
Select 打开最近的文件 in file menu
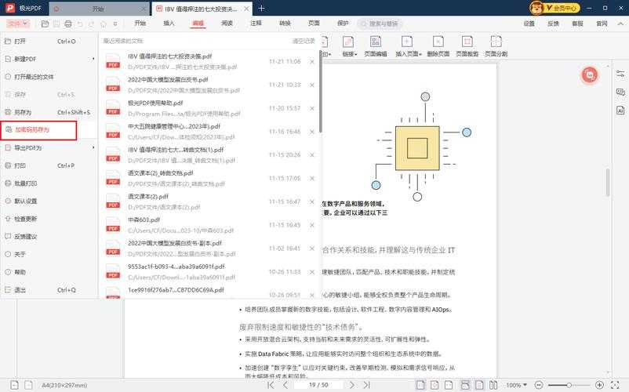49,77
